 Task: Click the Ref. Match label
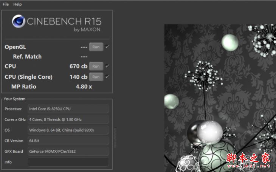point(27,56)
